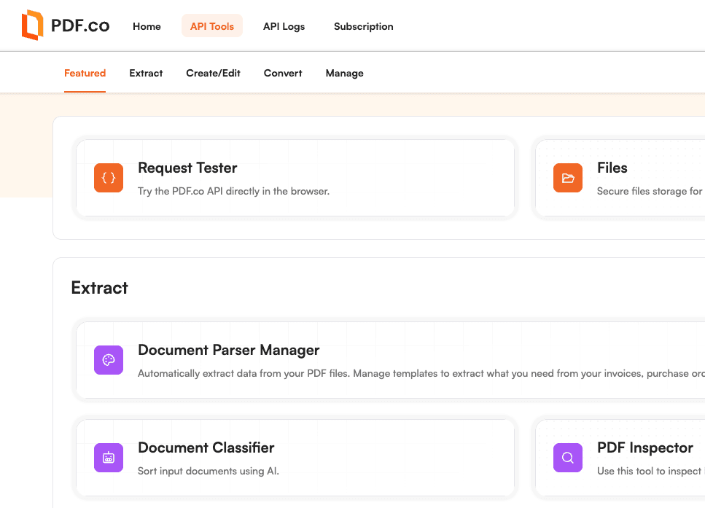The height and width of the screenshot is (508, 705).
Task: Click the Document Parser Manager palette icon
Action: click(109, 360)
